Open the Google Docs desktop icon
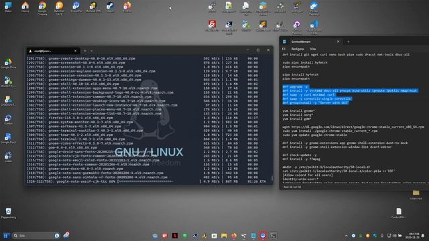 8,139
